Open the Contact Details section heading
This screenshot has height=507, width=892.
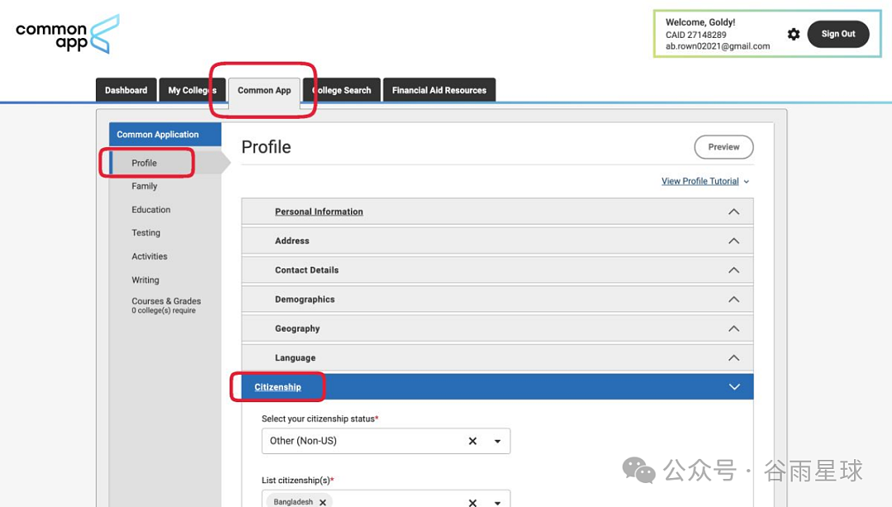click(x=306, y=270)
